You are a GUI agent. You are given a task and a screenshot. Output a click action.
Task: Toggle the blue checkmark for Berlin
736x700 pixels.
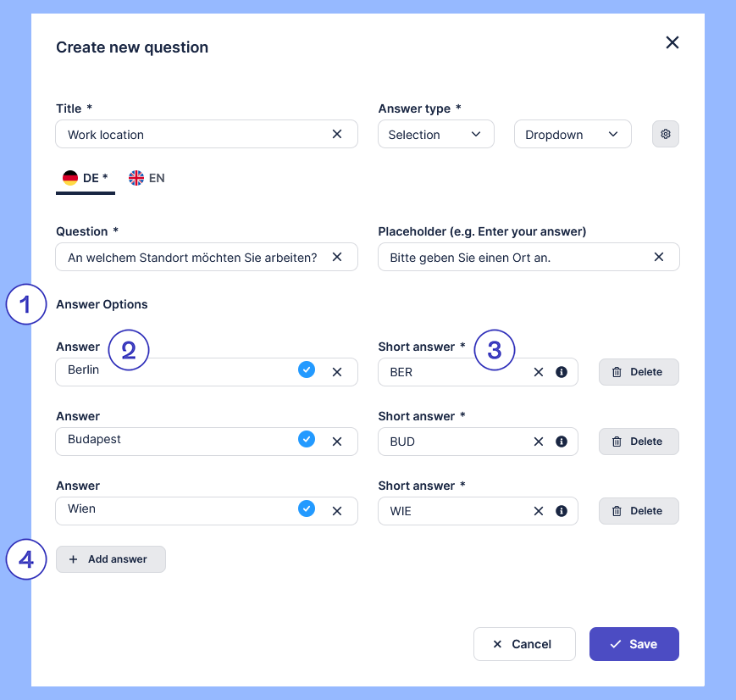coord(307,369)
